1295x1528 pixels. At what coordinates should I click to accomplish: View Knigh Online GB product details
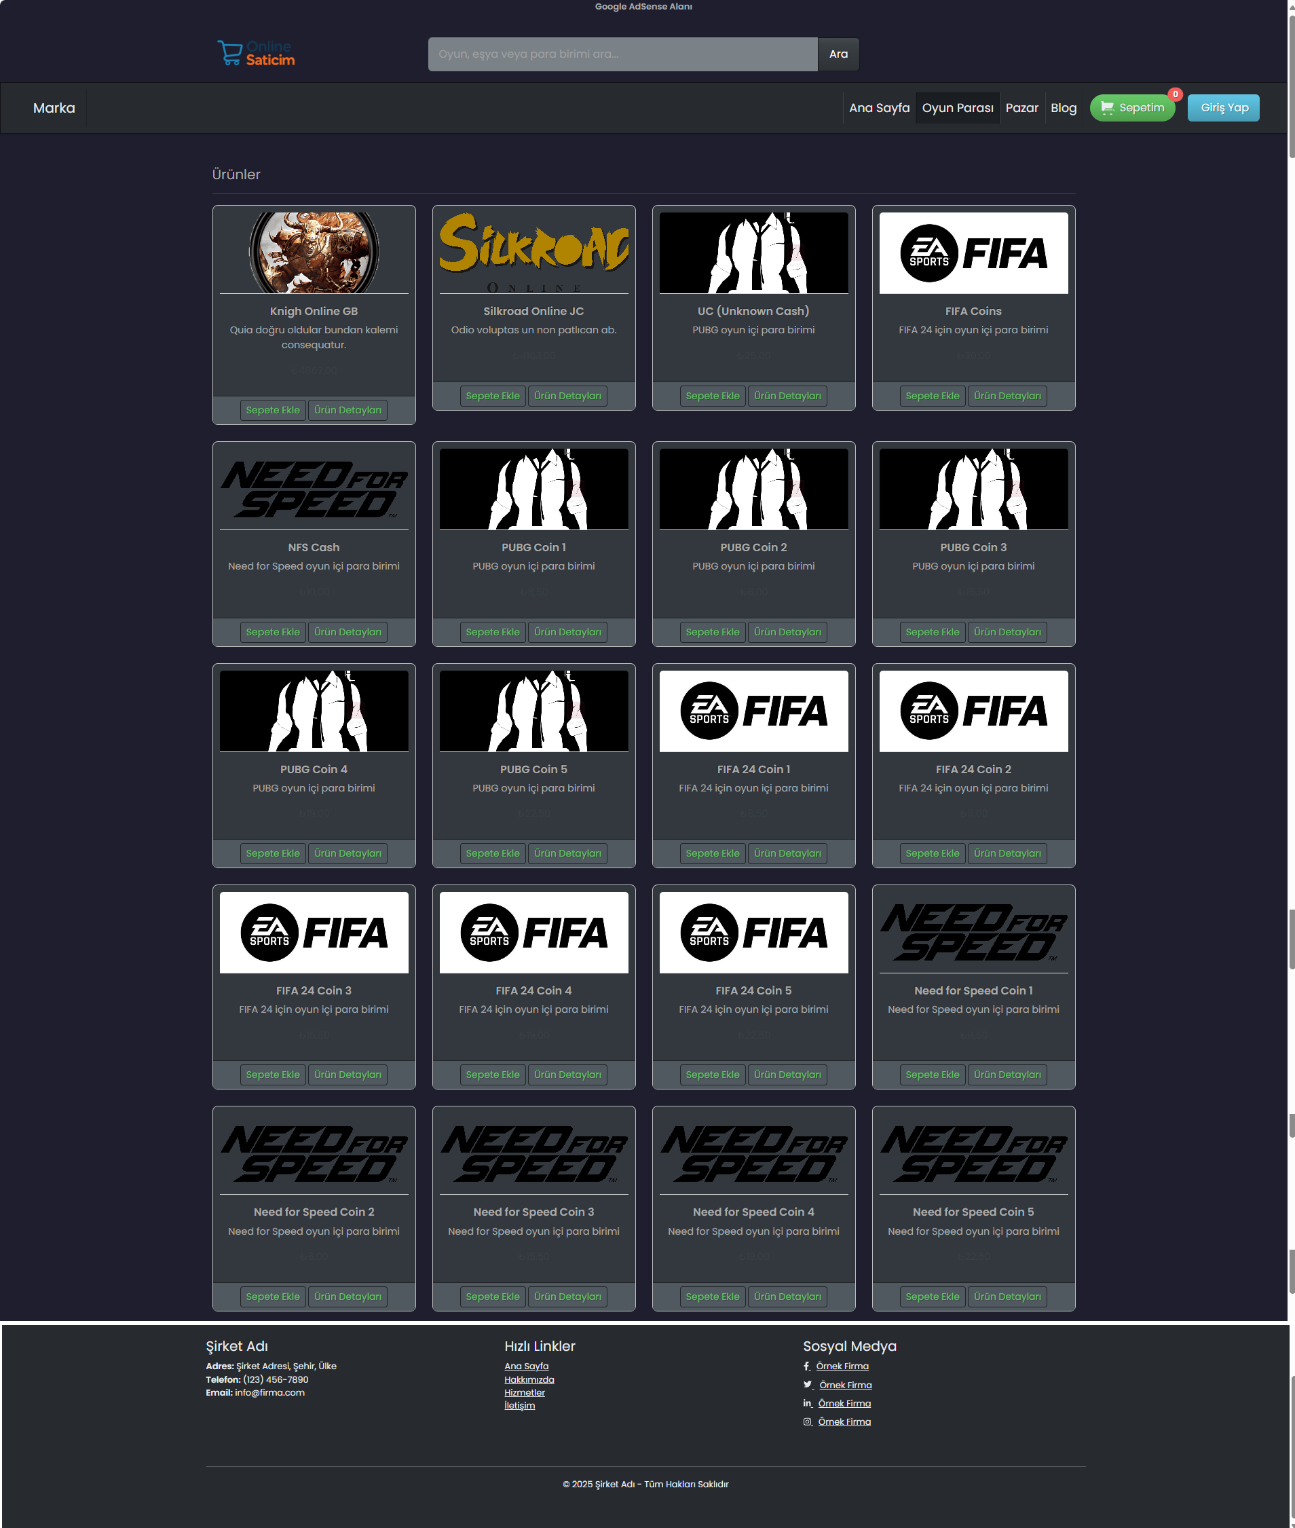pyautogui.click(x=348, y=411)
